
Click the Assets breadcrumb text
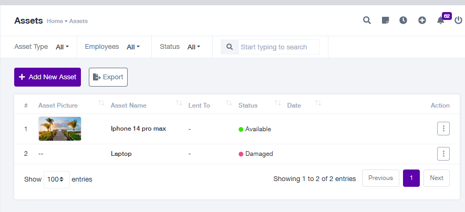pos(78,21)
